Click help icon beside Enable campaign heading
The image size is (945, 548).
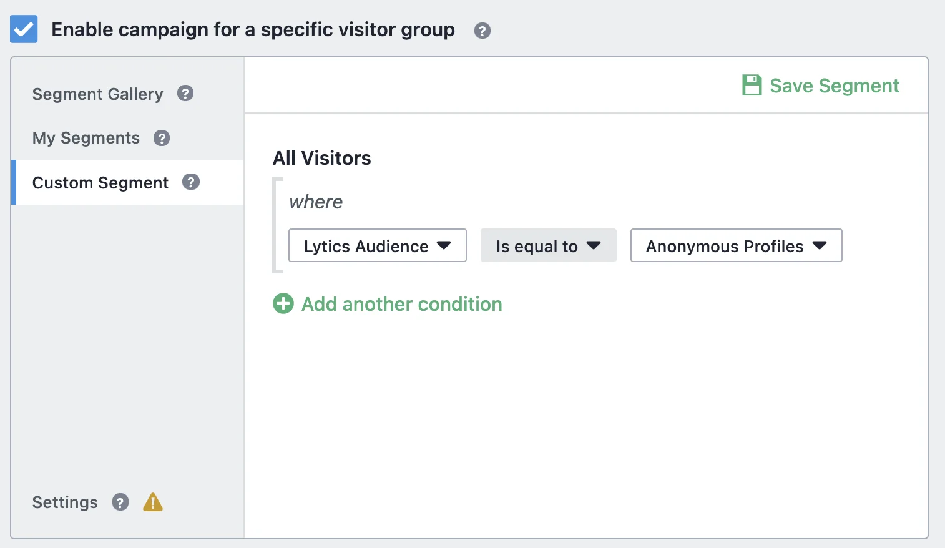(482, 31)
